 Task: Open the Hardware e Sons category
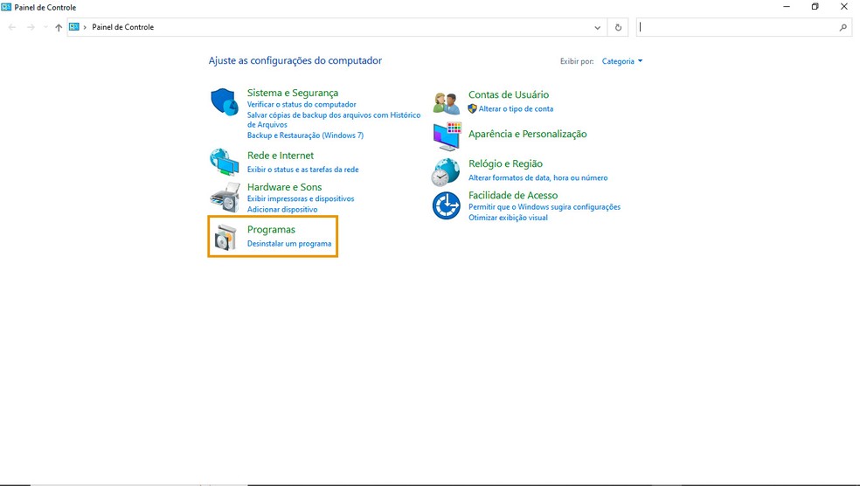pyautogui.click(x=284, y=187)
